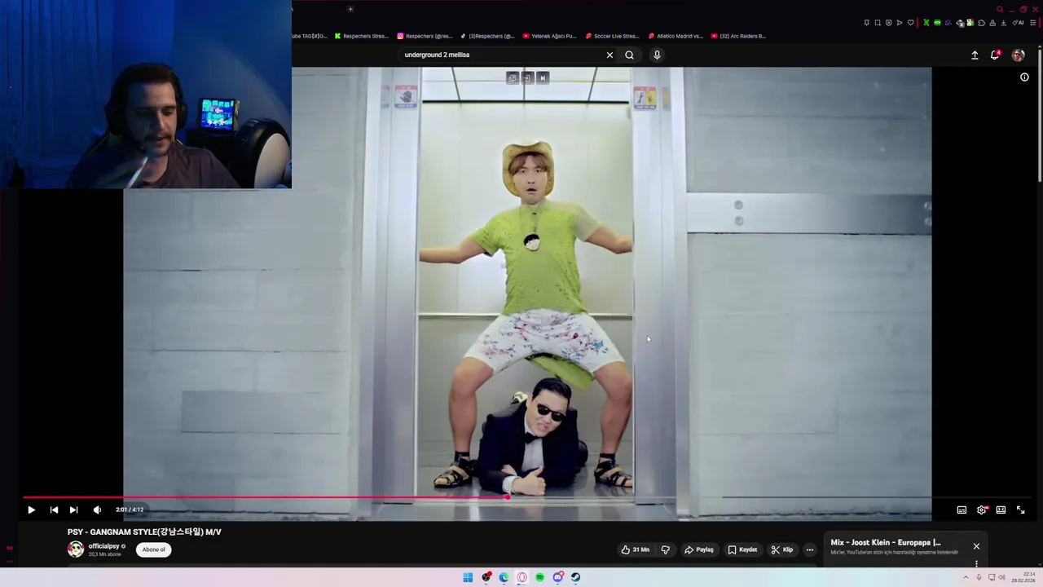This screenshot has height=587, width=1043.
Task: Open Mix panel options vertical dots
Action: pos(976,563)
